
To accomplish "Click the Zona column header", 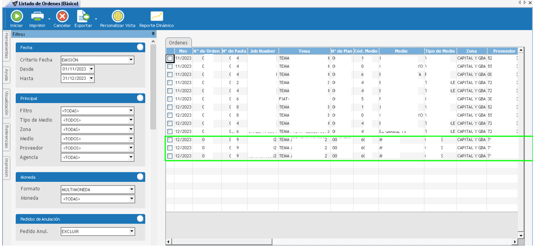I will pyautogui.click(x=472, y=51).
